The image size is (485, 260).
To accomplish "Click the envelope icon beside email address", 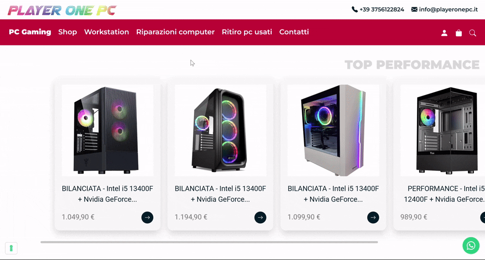I will (414, 10).
